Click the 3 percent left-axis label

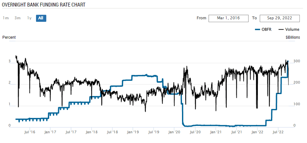[10, 61]
